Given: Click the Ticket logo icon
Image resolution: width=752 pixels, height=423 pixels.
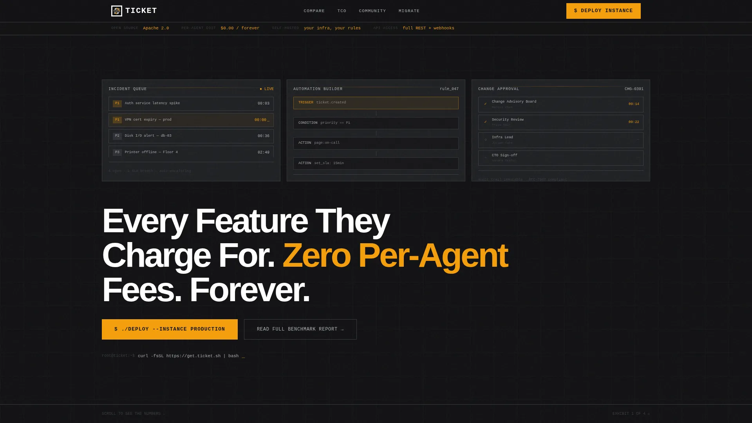Looking at the screenshot, I should click(117, 11).
